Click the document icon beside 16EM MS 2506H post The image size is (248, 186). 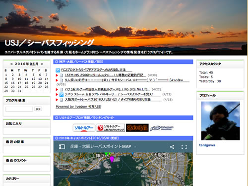[62, 75]
